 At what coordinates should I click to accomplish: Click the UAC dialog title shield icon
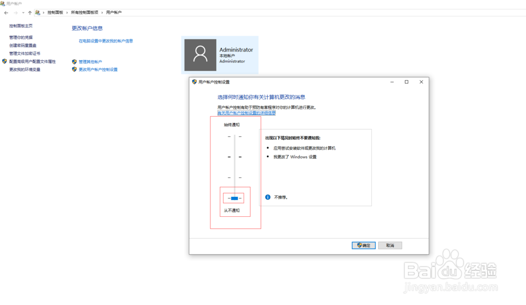[x=194, y=82]
